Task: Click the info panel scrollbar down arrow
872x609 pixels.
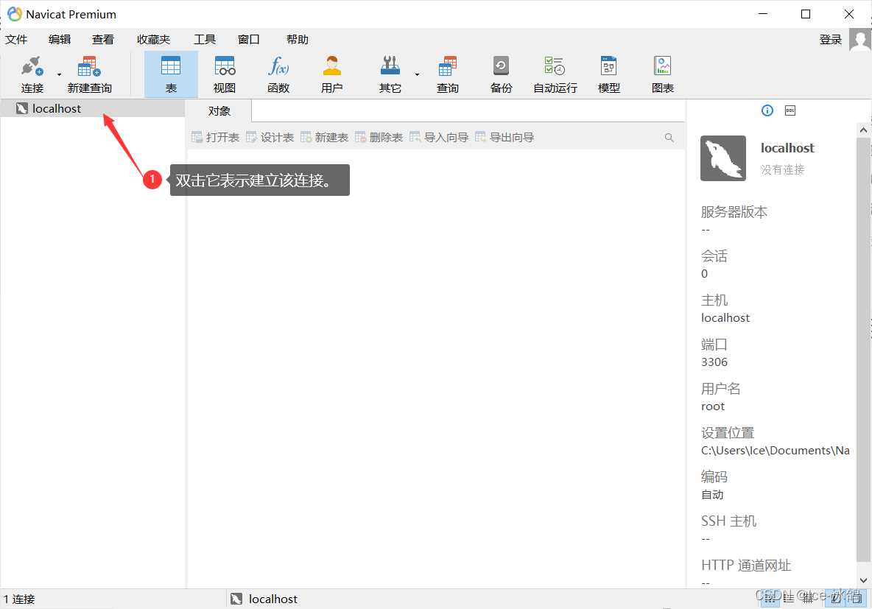Action: (863, 580)
